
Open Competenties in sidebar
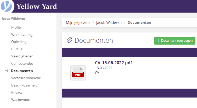tap(22, 63)
